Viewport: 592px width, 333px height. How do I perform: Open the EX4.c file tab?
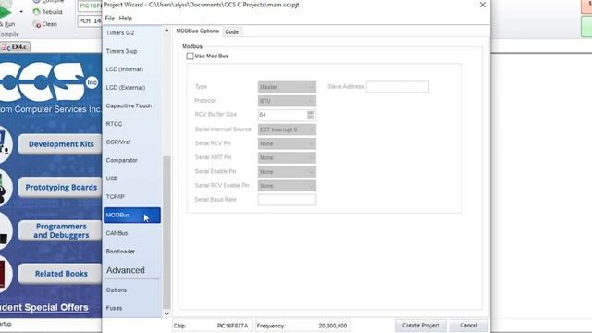click(15, 47)
